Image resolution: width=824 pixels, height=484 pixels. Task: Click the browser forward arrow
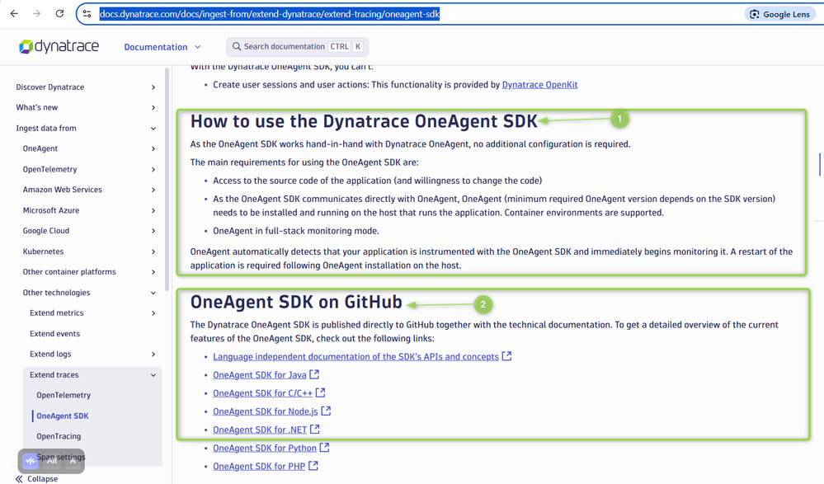click(x=37, y=14)
